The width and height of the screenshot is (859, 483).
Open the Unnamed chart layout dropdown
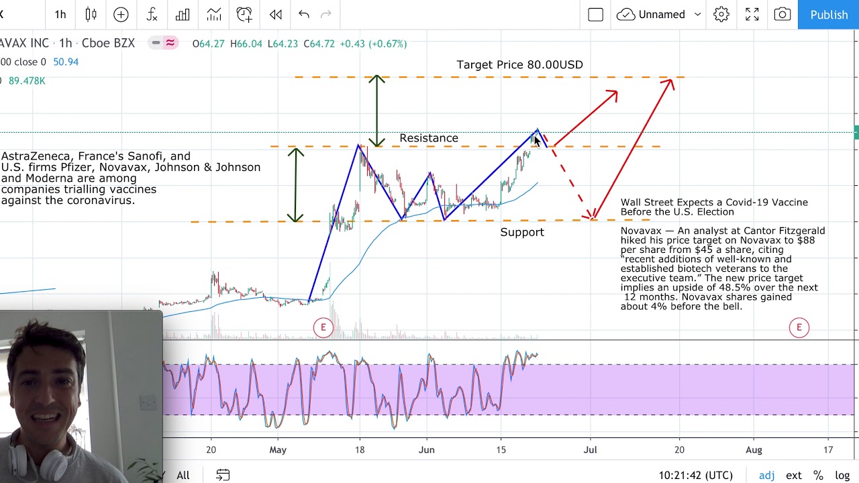pyautogui.click(x=659, y=14)
